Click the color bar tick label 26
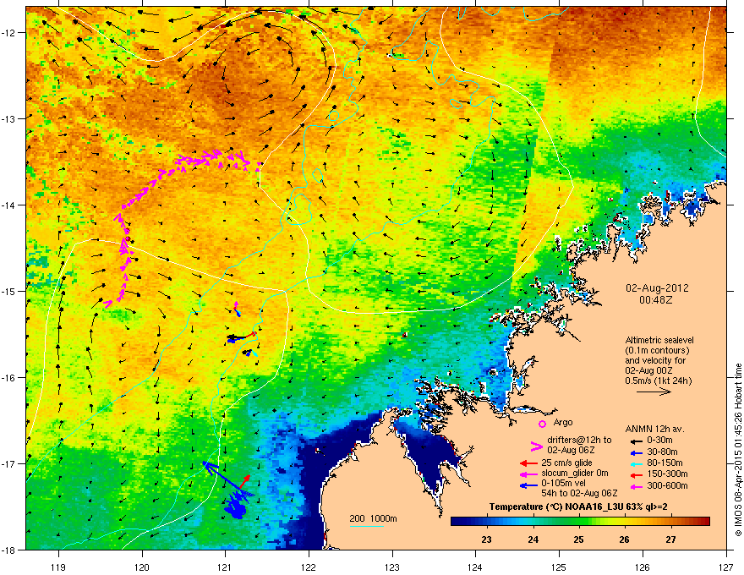This screenshot has width=744, height=575. [625, 539]
